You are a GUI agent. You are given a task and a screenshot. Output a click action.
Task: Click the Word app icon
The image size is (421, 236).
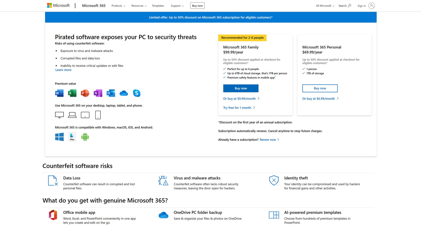pyautogui.click(x=59, y=93)
